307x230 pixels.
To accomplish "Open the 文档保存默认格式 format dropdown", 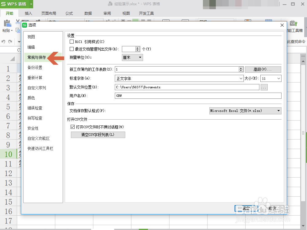I will pyautogui.click(x=278, y=111).
